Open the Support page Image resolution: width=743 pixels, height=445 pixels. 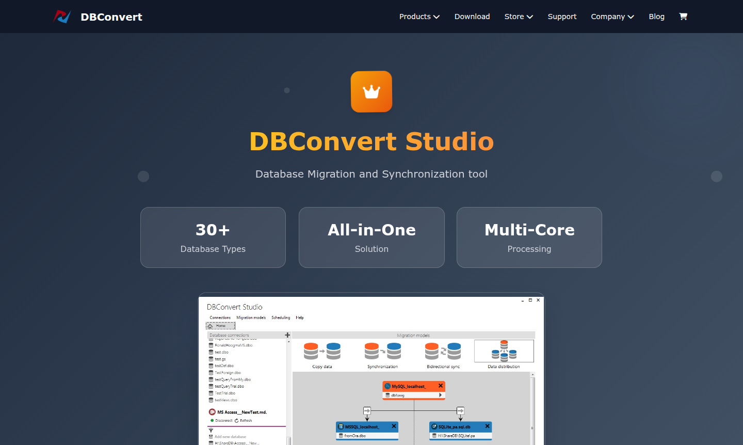tap(562, 17)
